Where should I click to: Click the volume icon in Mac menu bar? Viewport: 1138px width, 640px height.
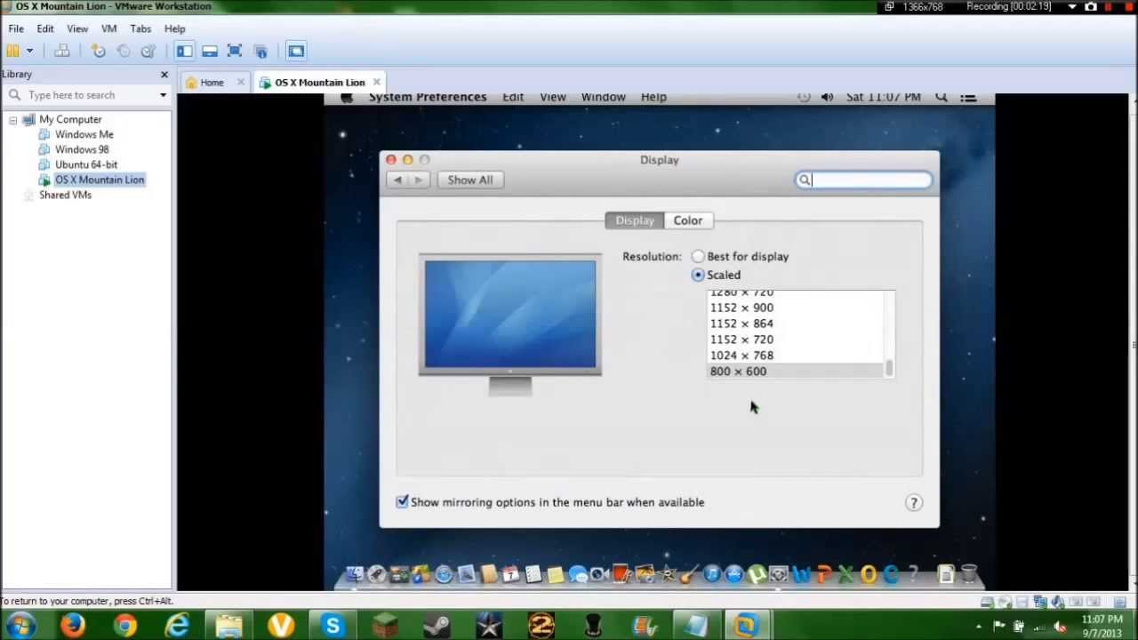(x=827, y=97)
